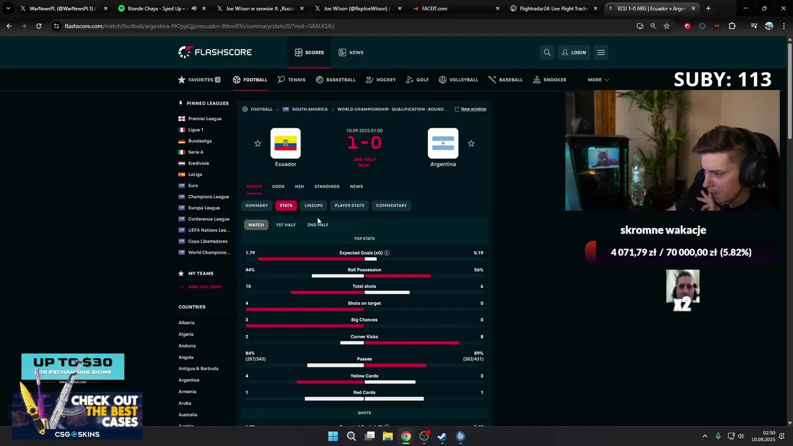Select the Snooker sport tab
793x446 pixels.
point(550,80)
